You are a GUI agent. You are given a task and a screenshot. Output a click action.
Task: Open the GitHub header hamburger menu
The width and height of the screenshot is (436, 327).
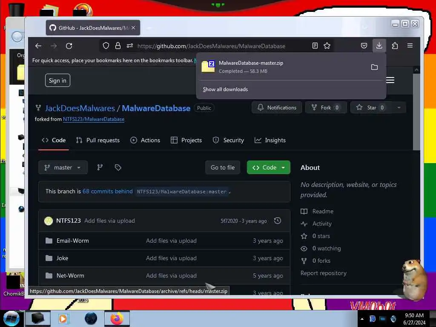(390, 80)
